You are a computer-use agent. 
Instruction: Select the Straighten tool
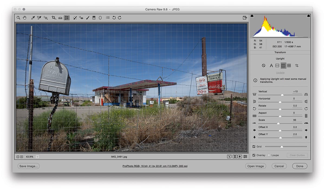tap(60, 18)
